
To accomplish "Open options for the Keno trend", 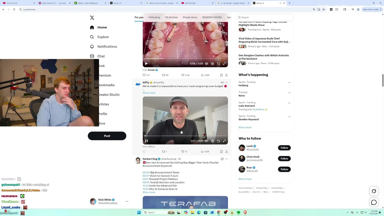I will [289, 93].
